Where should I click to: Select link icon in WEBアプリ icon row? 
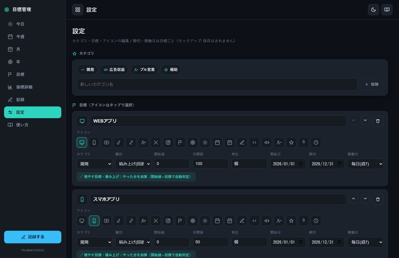click(131, 142)
